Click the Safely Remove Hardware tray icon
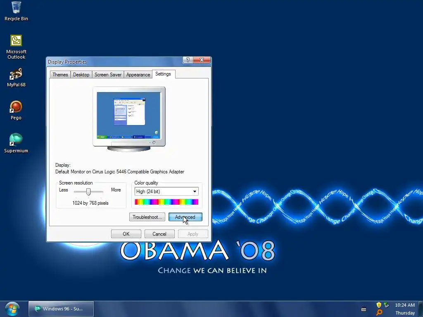This screenshot has height=317, width=423. pos(386,305)
